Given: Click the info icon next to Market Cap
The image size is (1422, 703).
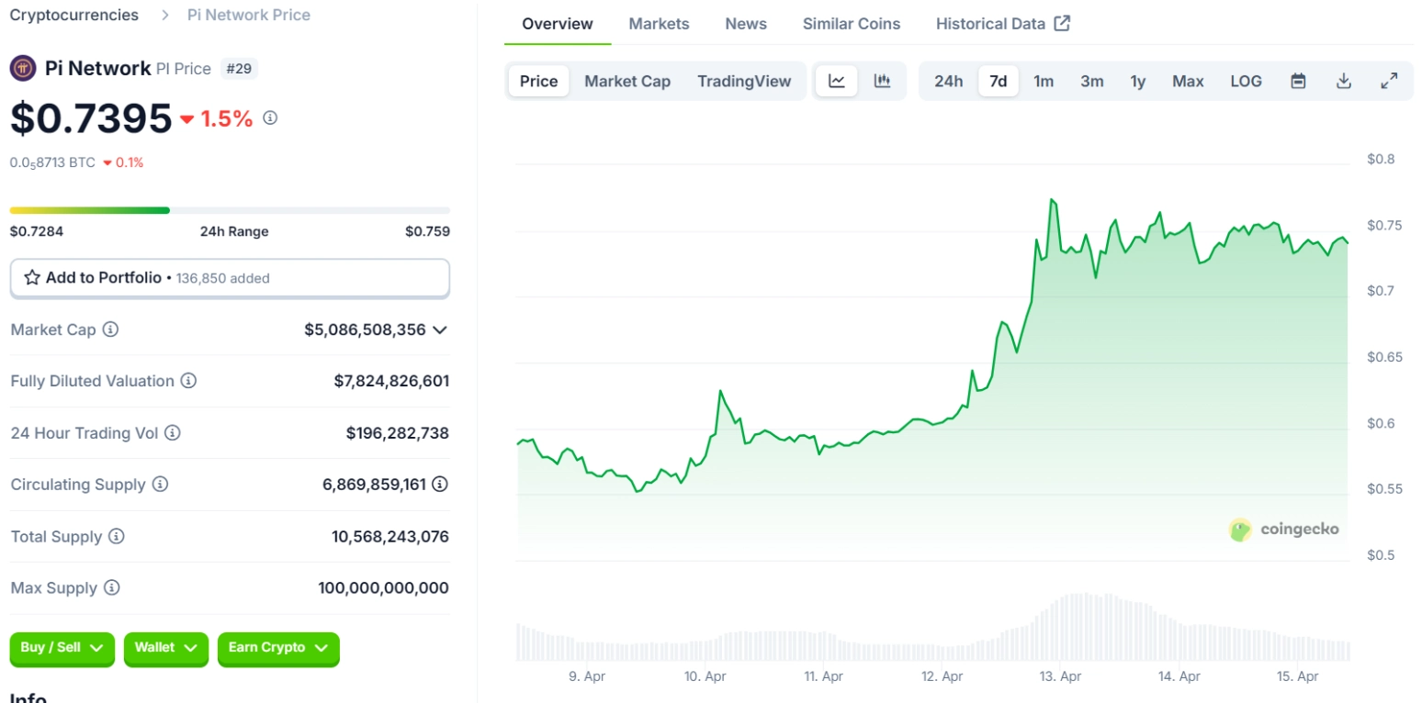Looking at the screenshot, I should (x=110, y=329).
